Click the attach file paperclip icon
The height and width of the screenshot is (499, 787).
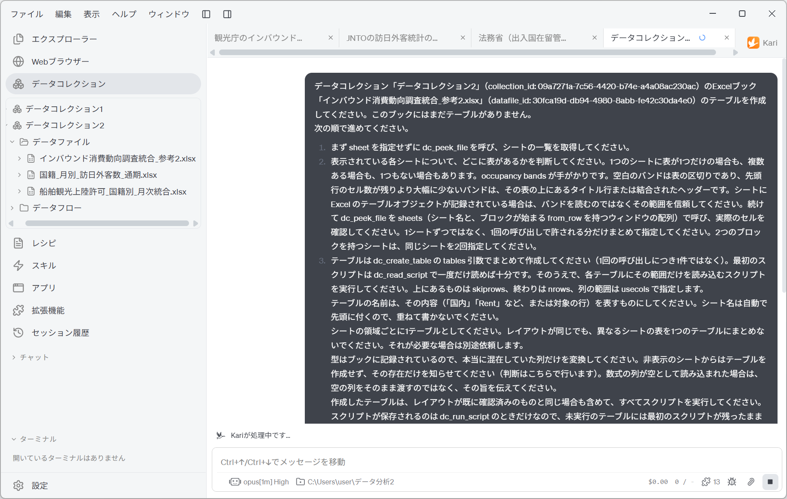[751, 482]
